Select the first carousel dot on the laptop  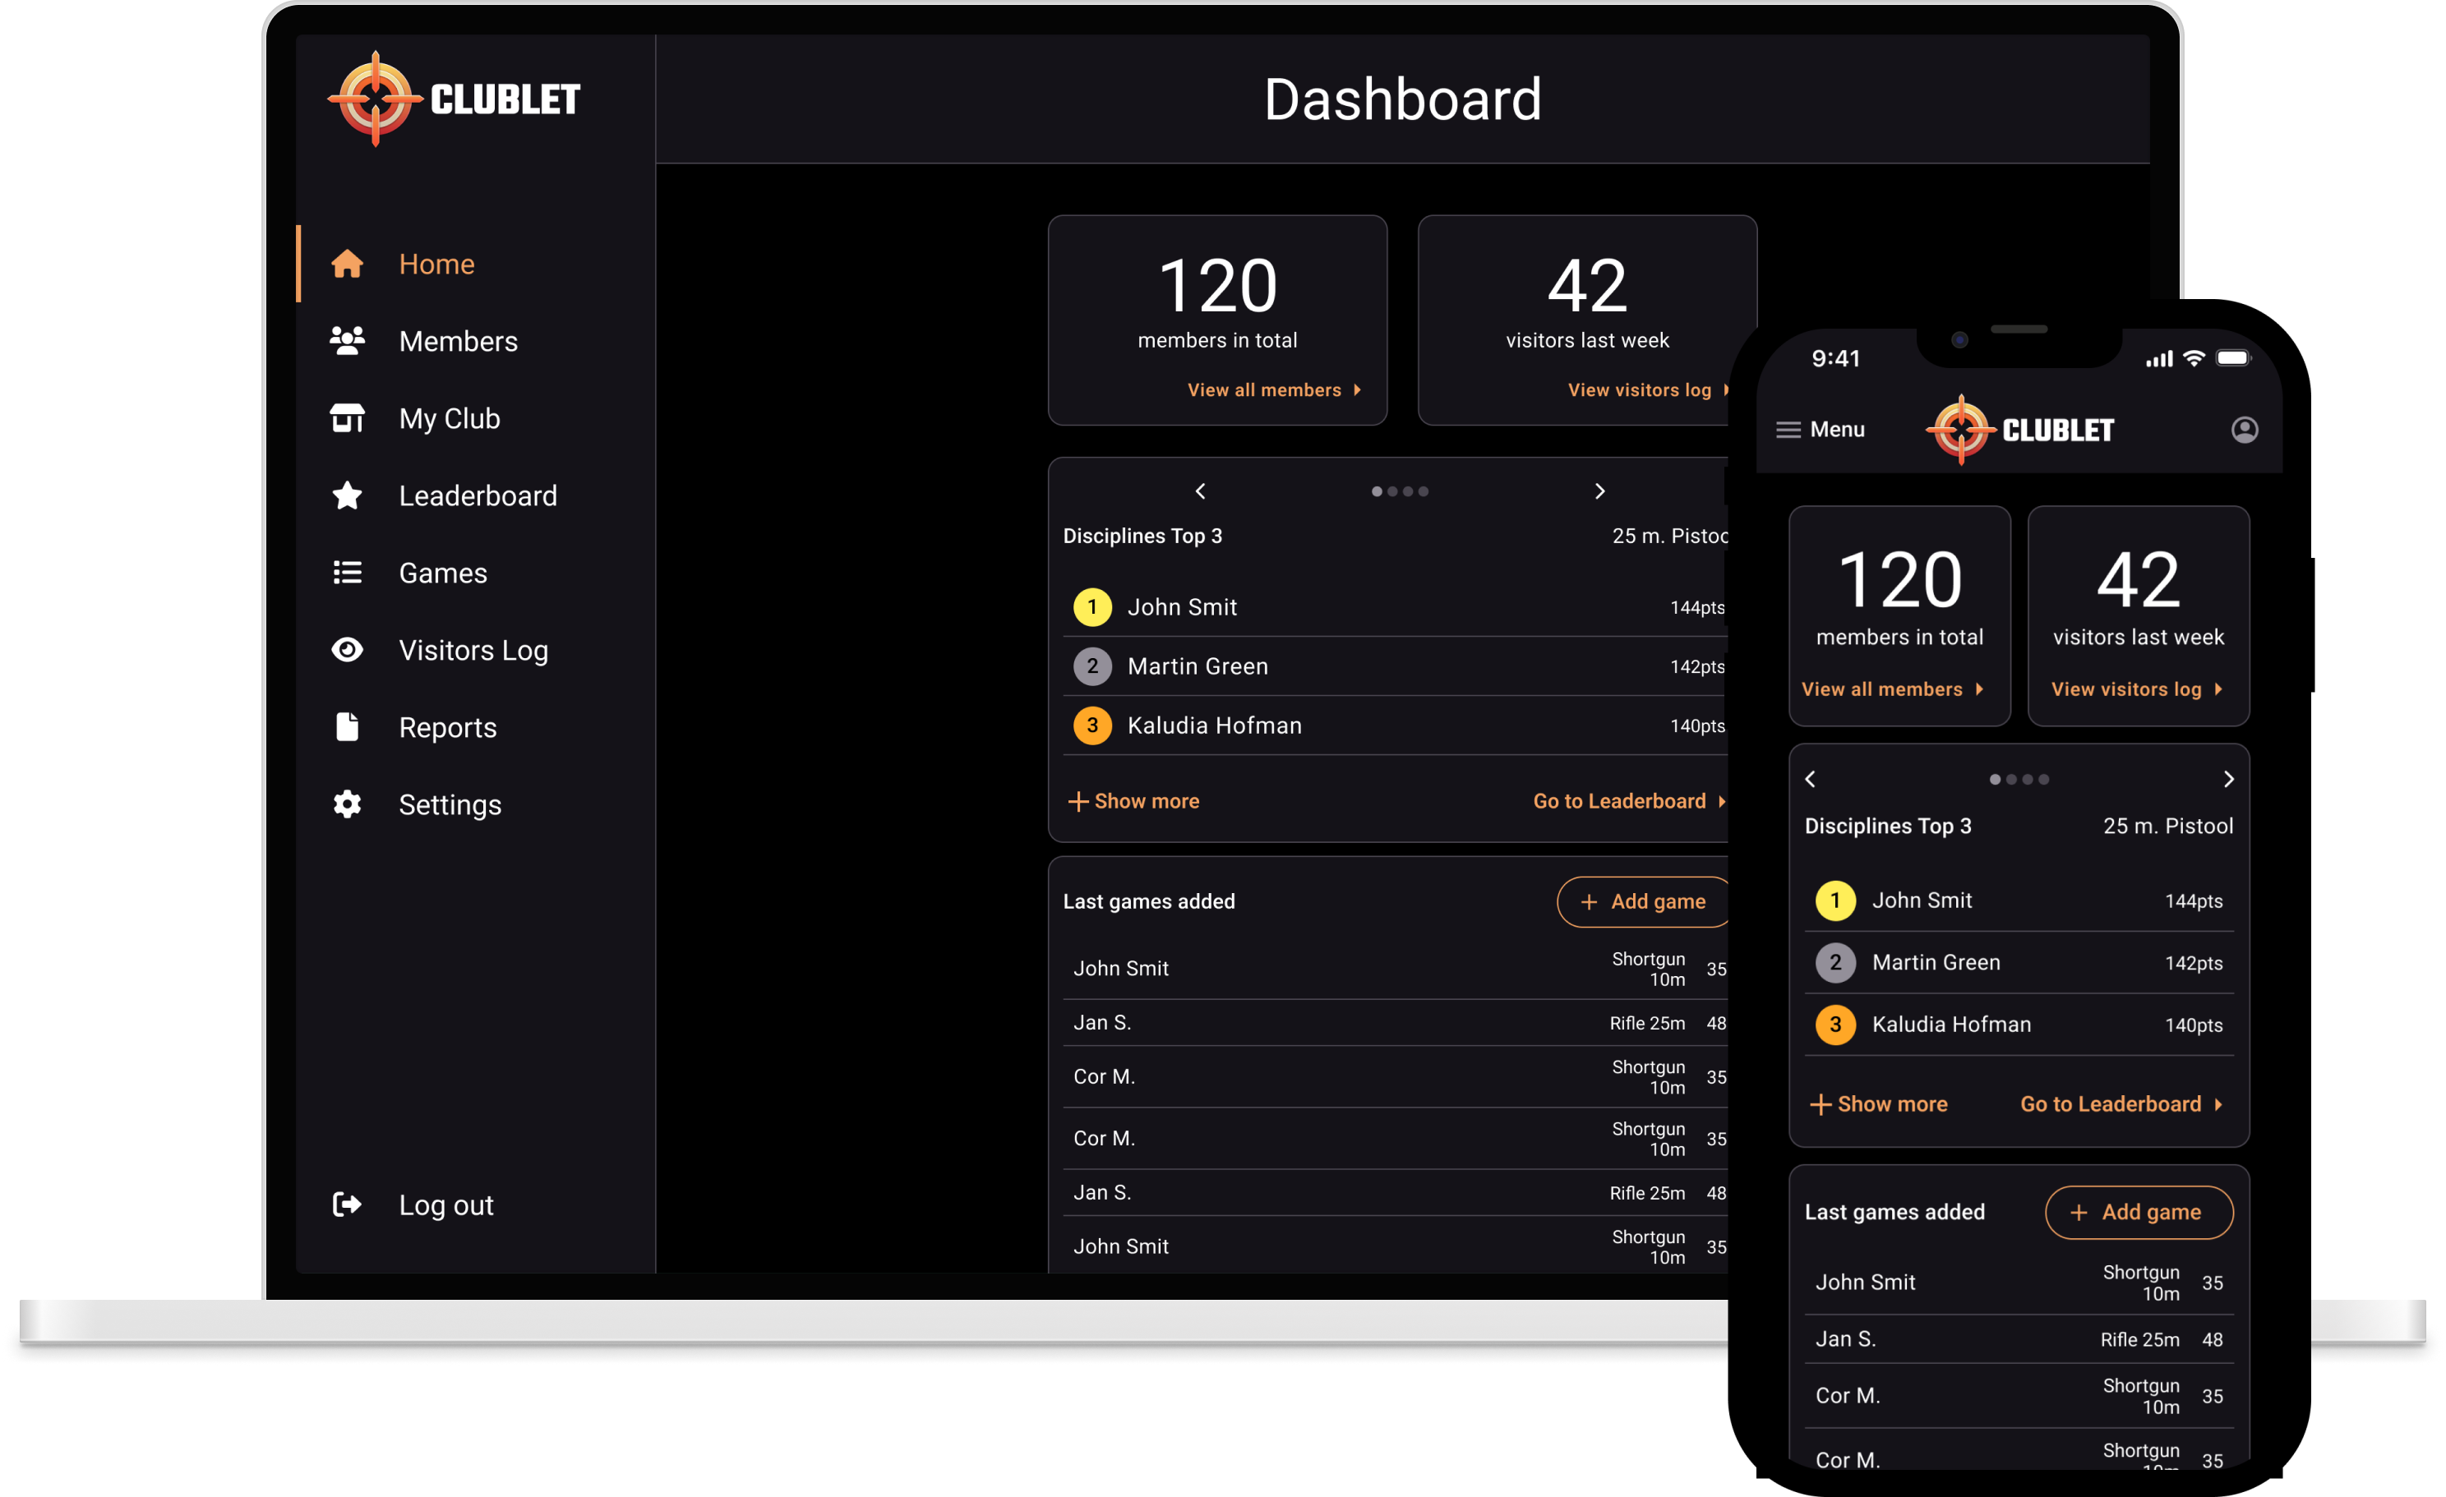1376,491
